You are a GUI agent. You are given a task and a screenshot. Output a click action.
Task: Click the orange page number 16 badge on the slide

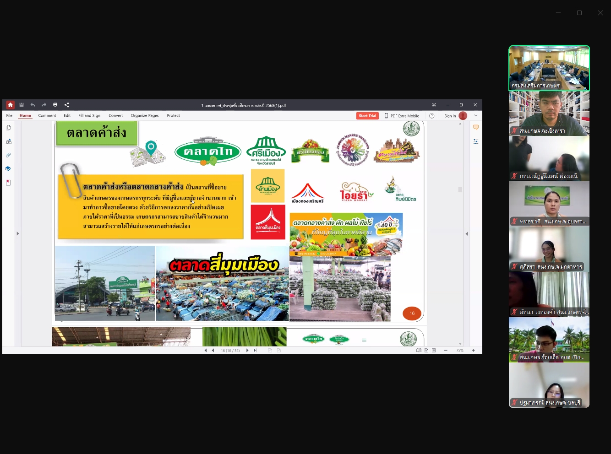point(412,313)
